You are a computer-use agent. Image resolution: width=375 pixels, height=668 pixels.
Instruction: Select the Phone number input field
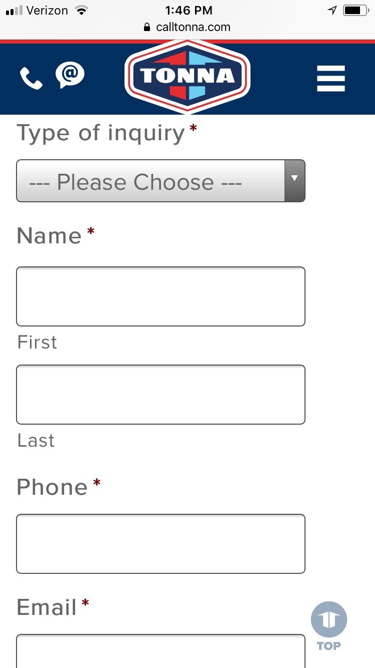(x=160, y=544)
